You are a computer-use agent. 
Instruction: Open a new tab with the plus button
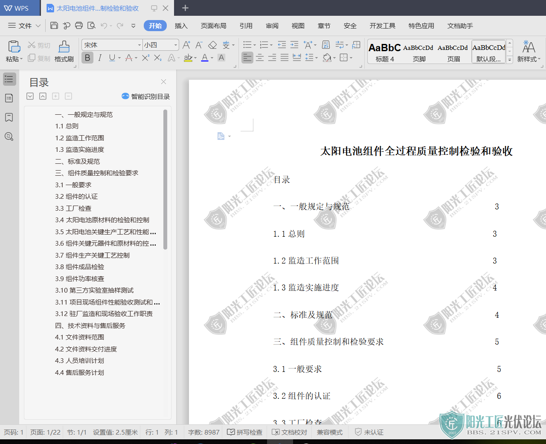185,8
